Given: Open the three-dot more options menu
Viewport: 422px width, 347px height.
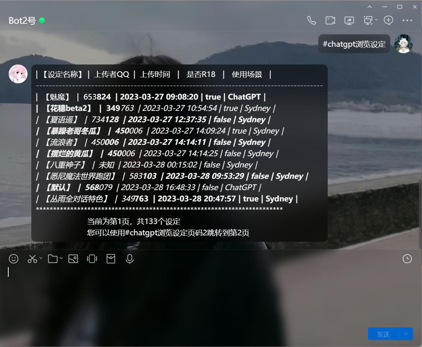Looking at the screenshot, I should pyautogui.click(x=407, y=20).
